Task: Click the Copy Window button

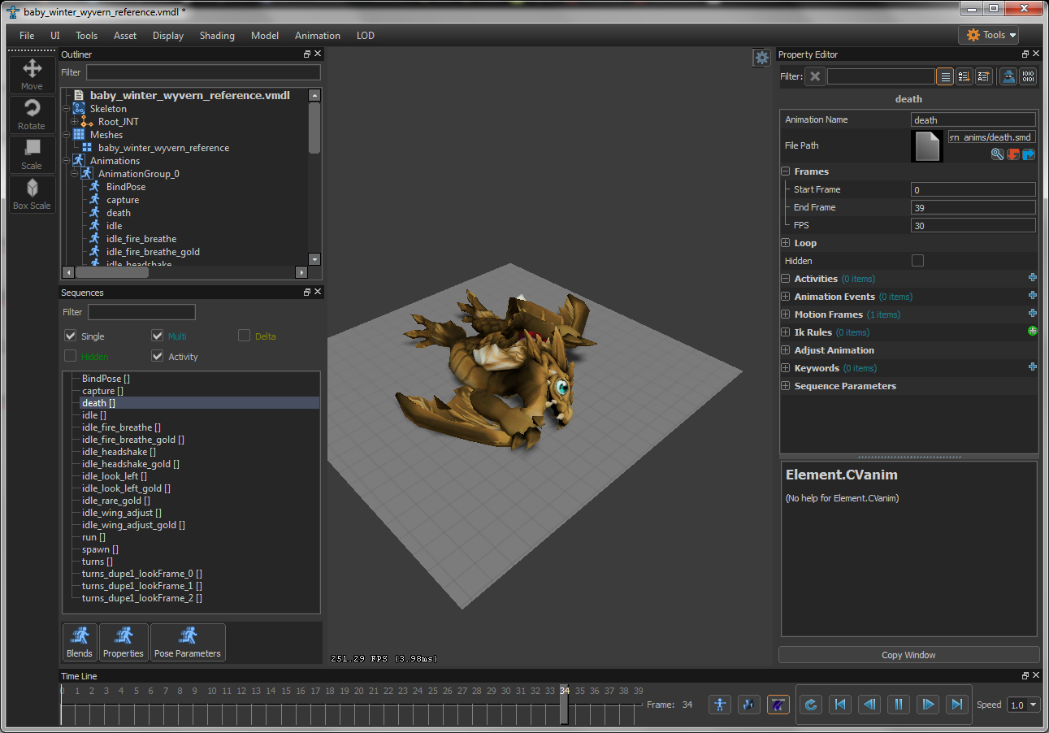Action: pos(908,655)
